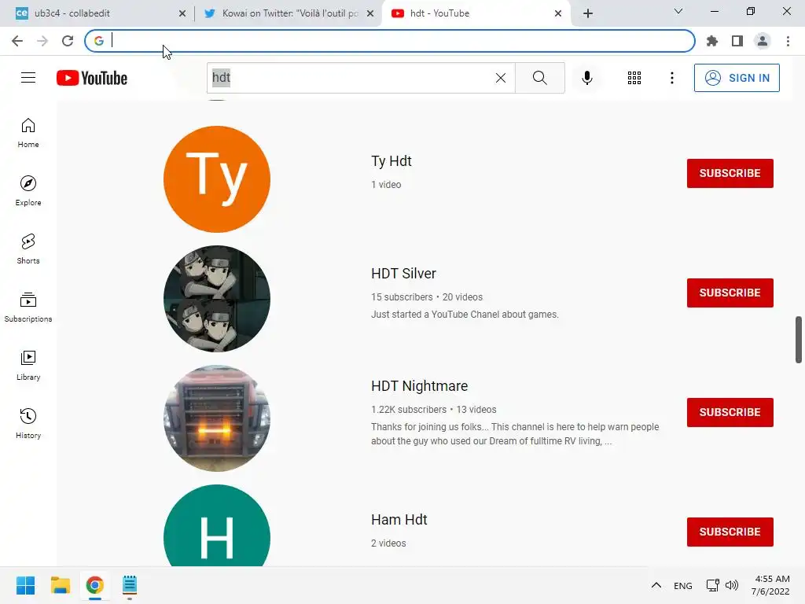Open the YouTube hamburger guide menu
This screenshot has width=805, height=604.
(28, 78)
